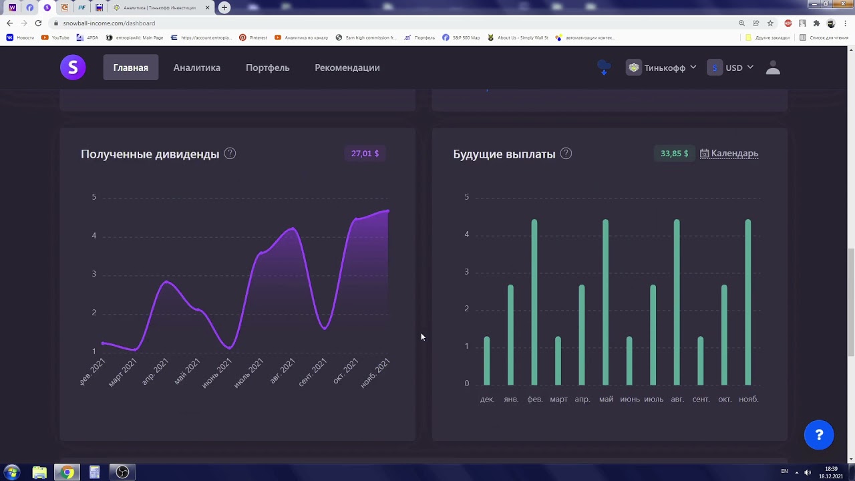Open the browser extensions puzzle icon
The image size is (855, 481).
coord(816,23)
